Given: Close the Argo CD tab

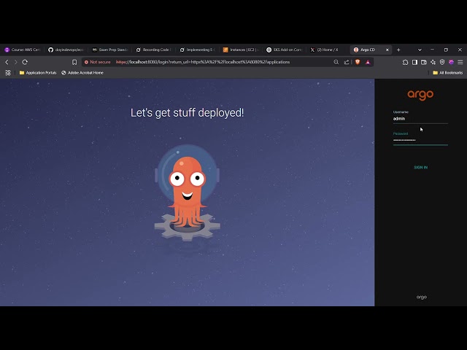Looking at the screenshot, I should pyautogui.click(x=387, y=50).
